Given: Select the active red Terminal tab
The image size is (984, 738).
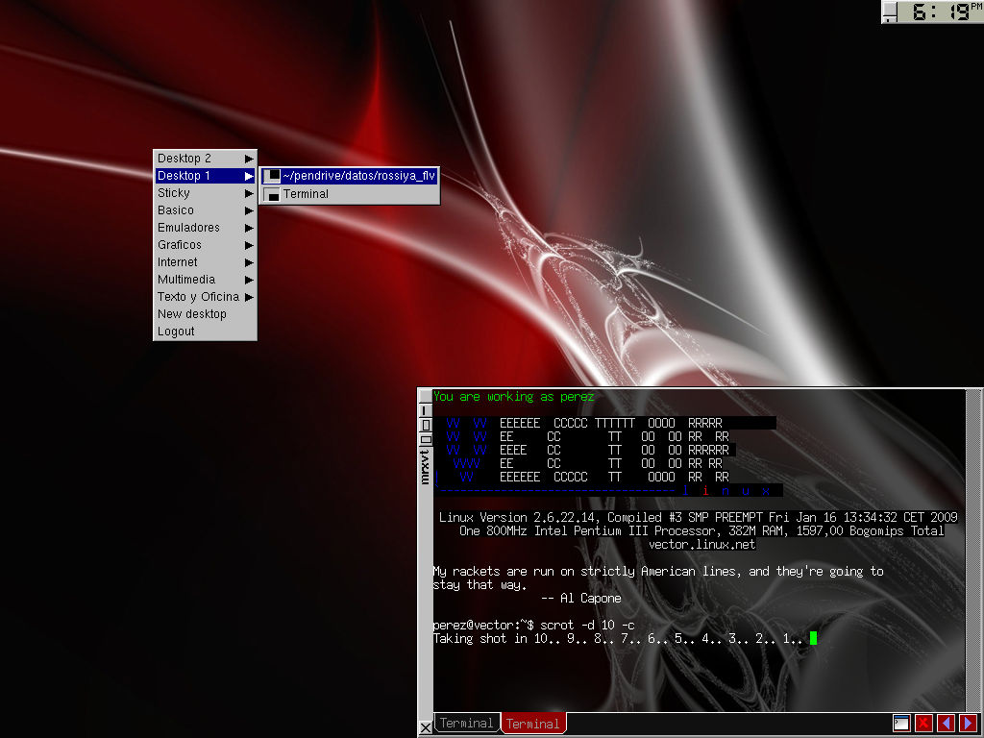Looking at the screenshot, I should 532,724.
